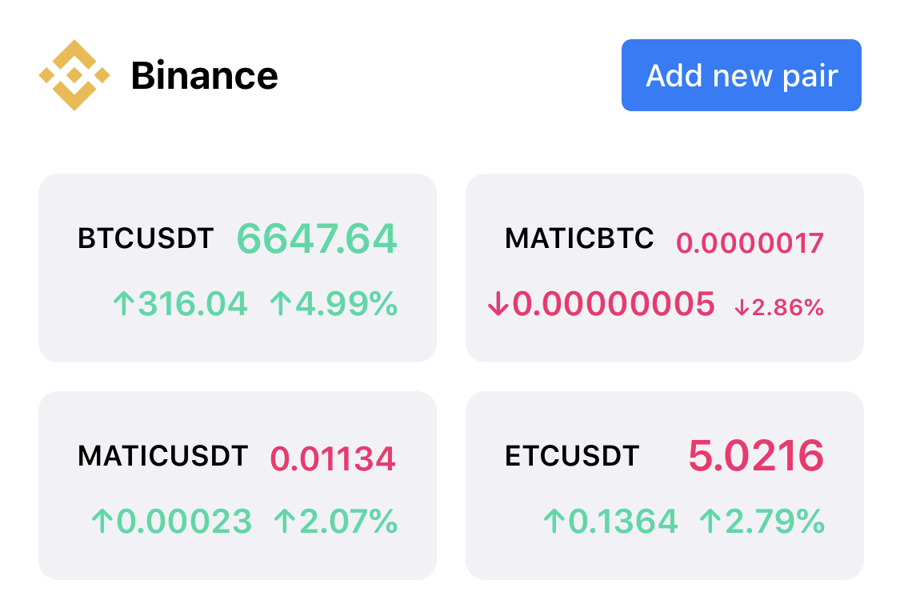Click the ETCUSDT price 5.0216
Viewport: 900px width, 616px height.
point(756,456)
